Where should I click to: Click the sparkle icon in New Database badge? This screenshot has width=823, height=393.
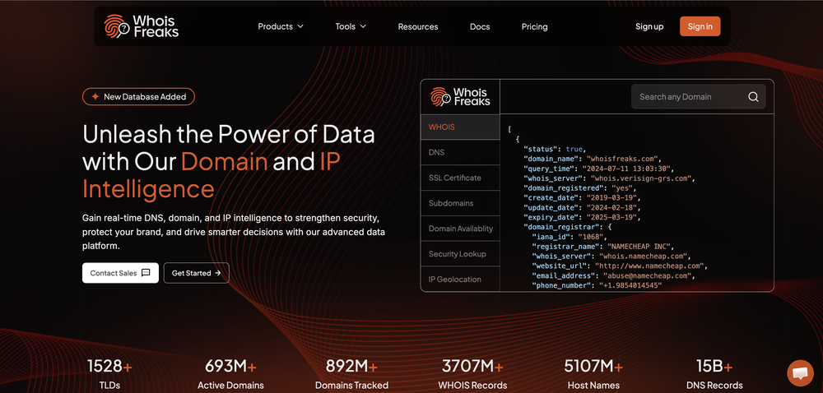(95, 97)
